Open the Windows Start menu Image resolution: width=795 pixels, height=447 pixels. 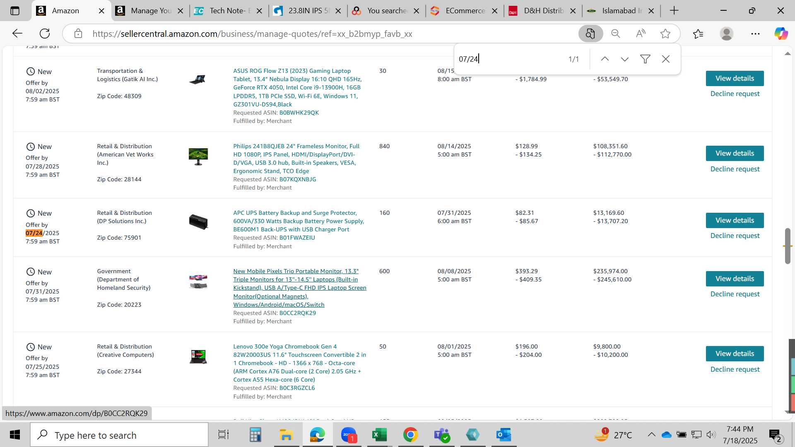point(15,435)
